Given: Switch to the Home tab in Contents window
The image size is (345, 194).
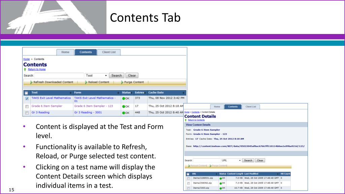Looking at the screenshot, I should point(65,52).
